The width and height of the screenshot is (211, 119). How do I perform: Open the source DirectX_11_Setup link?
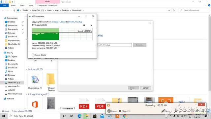click(59, 22)
